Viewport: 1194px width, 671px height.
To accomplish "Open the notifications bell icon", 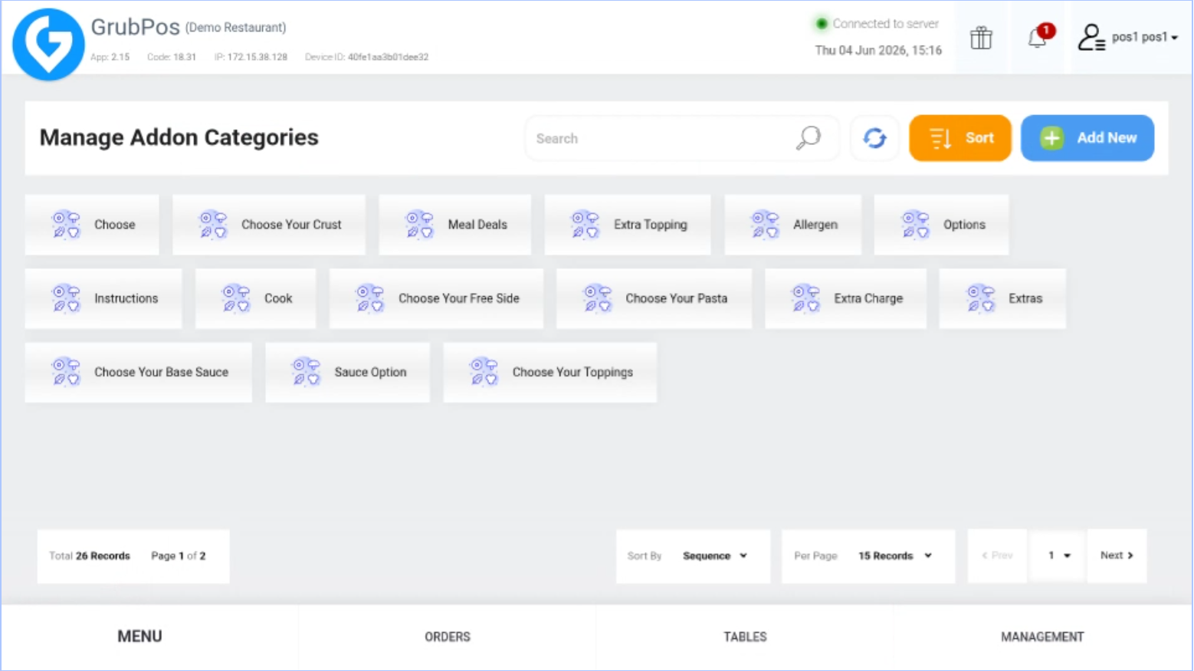I will click(1038, 37).
